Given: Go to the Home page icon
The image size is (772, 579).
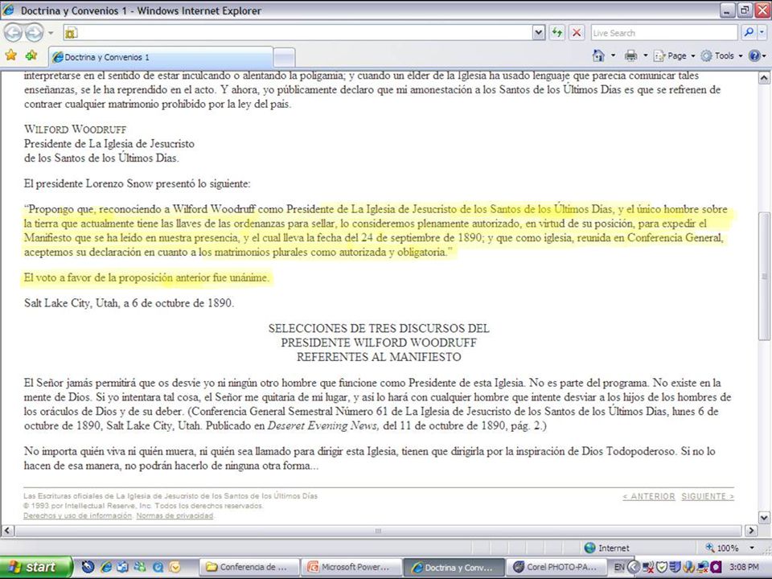Looking at the screenshot, I should point(598,55).
